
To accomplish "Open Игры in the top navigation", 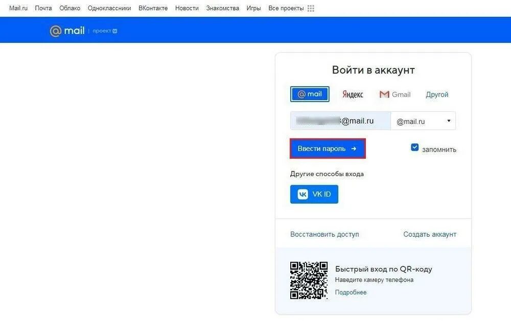I will 253,8.
